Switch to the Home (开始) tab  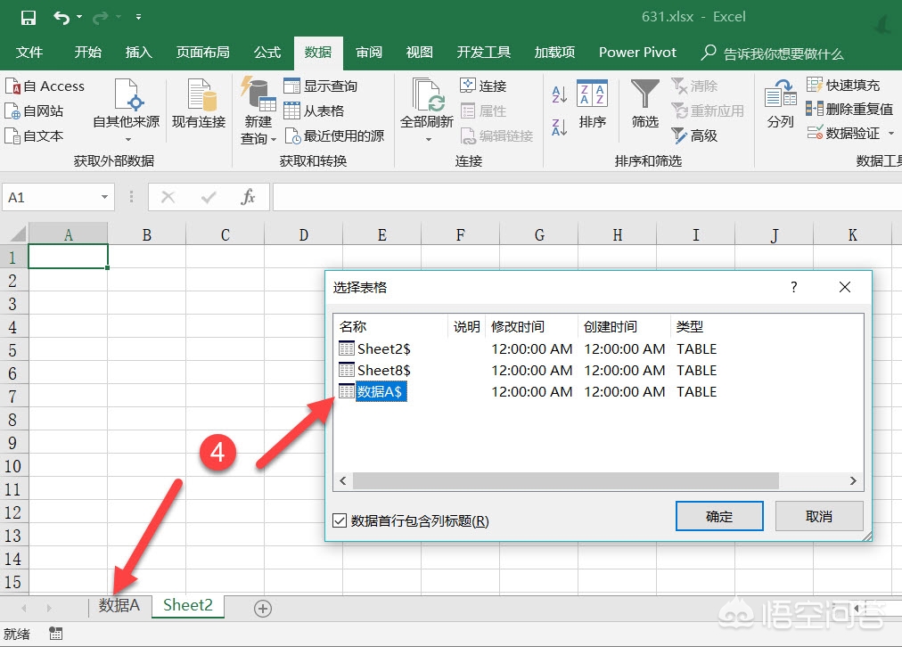tap(87, 53)
